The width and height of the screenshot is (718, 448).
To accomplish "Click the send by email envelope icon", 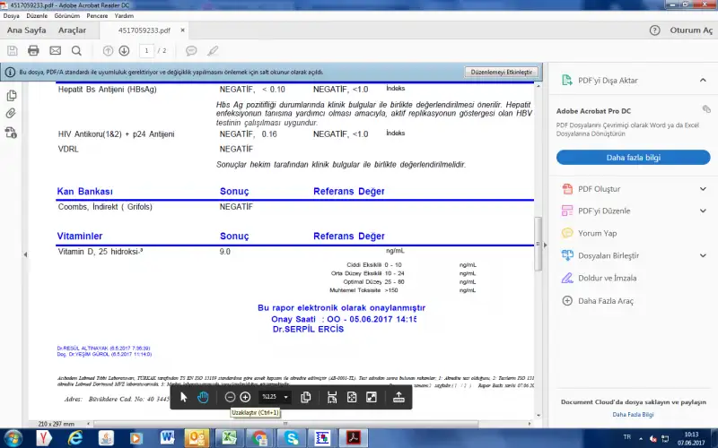I will point(56,50).
